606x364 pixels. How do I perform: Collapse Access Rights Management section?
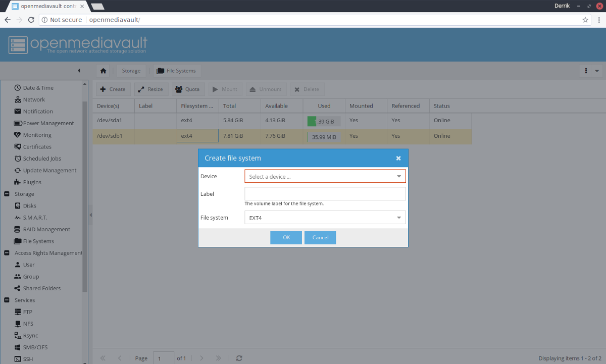(x=7, y=253)
